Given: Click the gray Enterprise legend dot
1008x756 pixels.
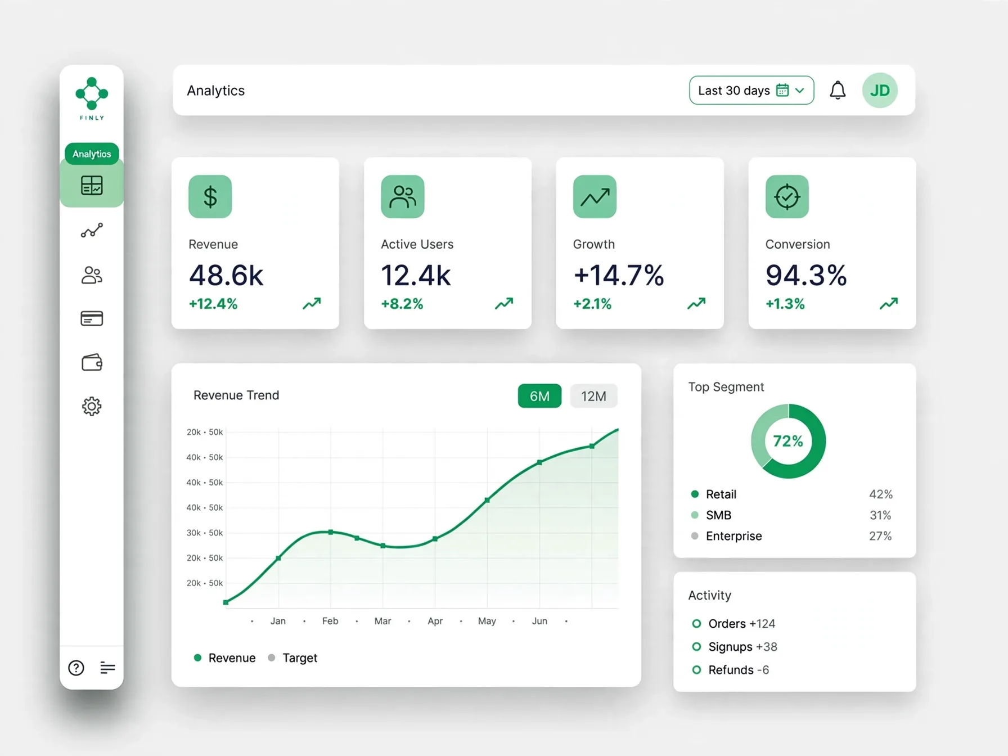Looking at the screenshot, I should tap(695, 535).
